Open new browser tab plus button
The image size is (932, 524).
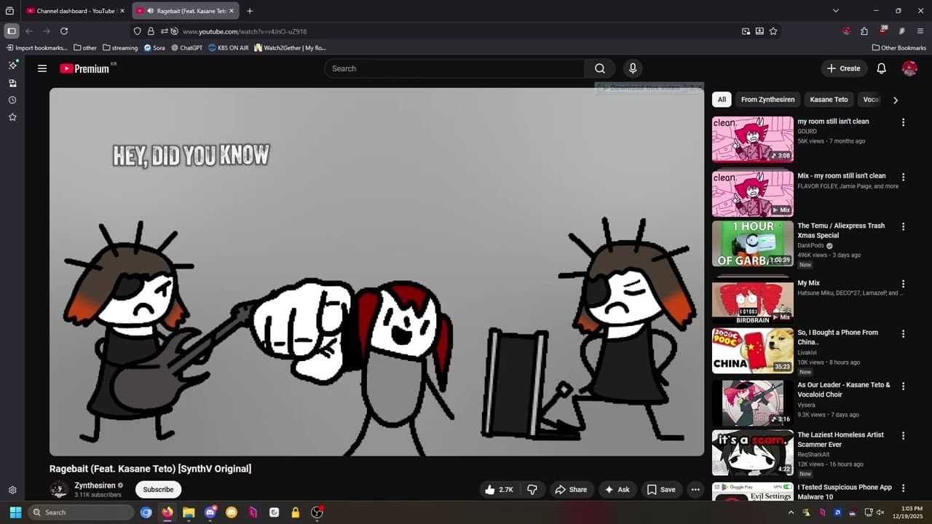click(250, 11)
